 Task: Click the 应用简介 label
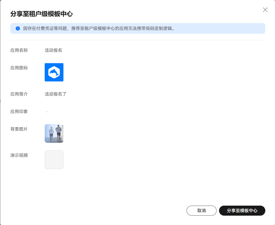point(19,94)
